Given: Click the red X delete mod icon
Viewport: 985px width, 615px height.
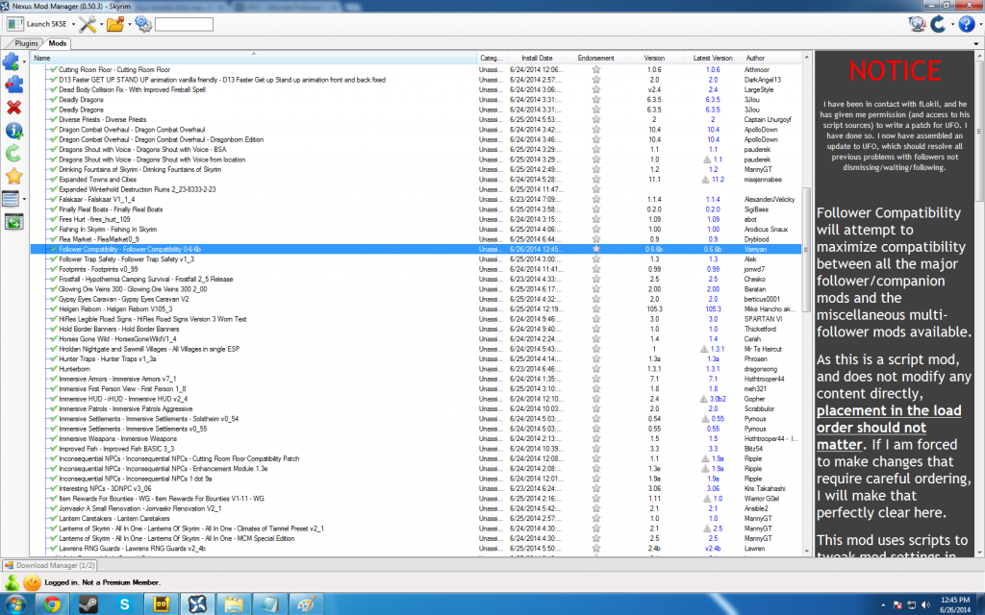Looking at the screenshot, I should 13,107.
